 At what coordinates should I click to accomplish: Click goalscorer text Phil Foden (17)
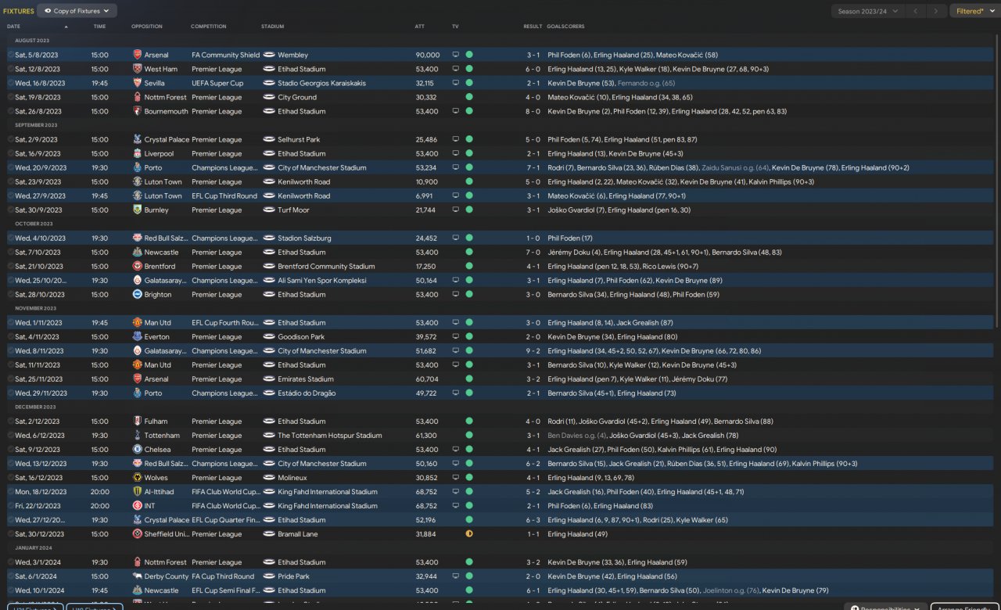570,239
